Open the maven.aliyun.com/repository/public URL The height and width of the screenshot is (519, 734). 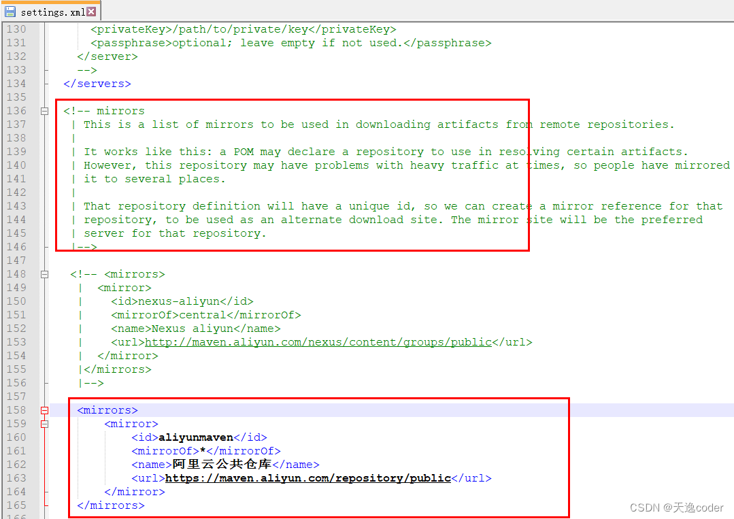308,478
